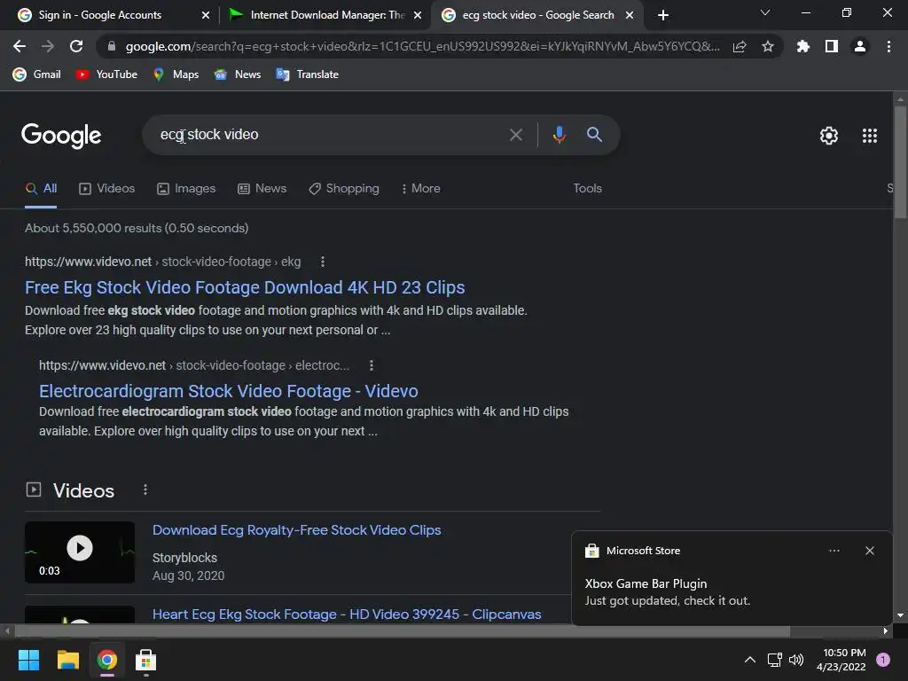This screenshot has width=908, height=681.
Task: Bookmark this page with the star icon
Action: (768, 46)
